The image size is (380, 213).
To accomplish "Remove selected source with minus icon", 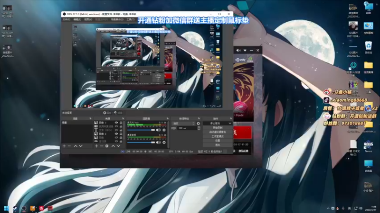I will (x=102, y=146).
